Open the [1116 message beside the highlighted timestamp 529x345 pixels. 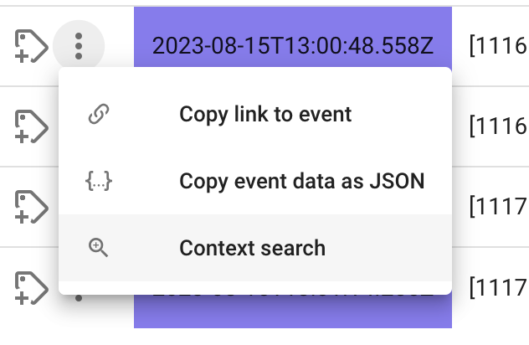[499, 46]
